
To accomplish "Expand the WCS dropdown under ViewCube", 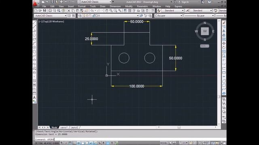I will [x=205, y=46].
